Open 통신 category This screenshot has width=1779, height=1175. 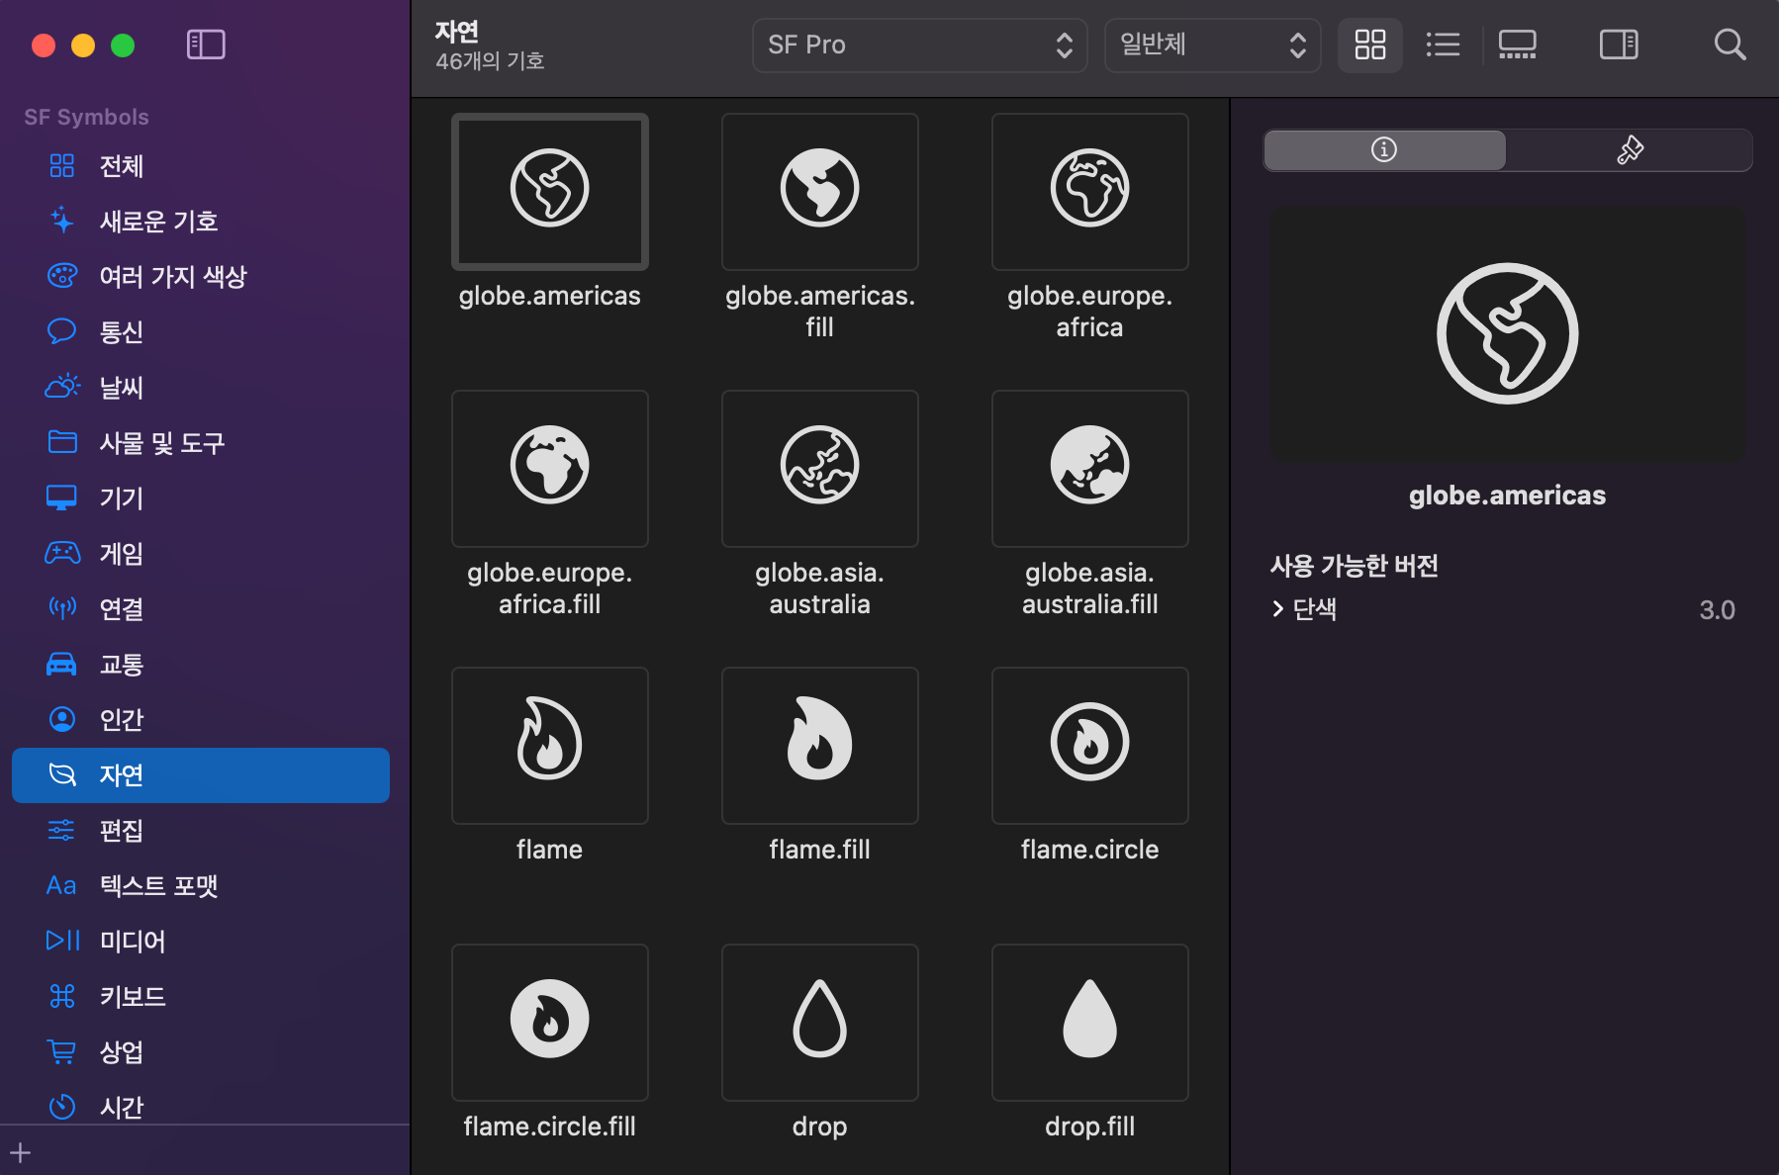point(201,332)
